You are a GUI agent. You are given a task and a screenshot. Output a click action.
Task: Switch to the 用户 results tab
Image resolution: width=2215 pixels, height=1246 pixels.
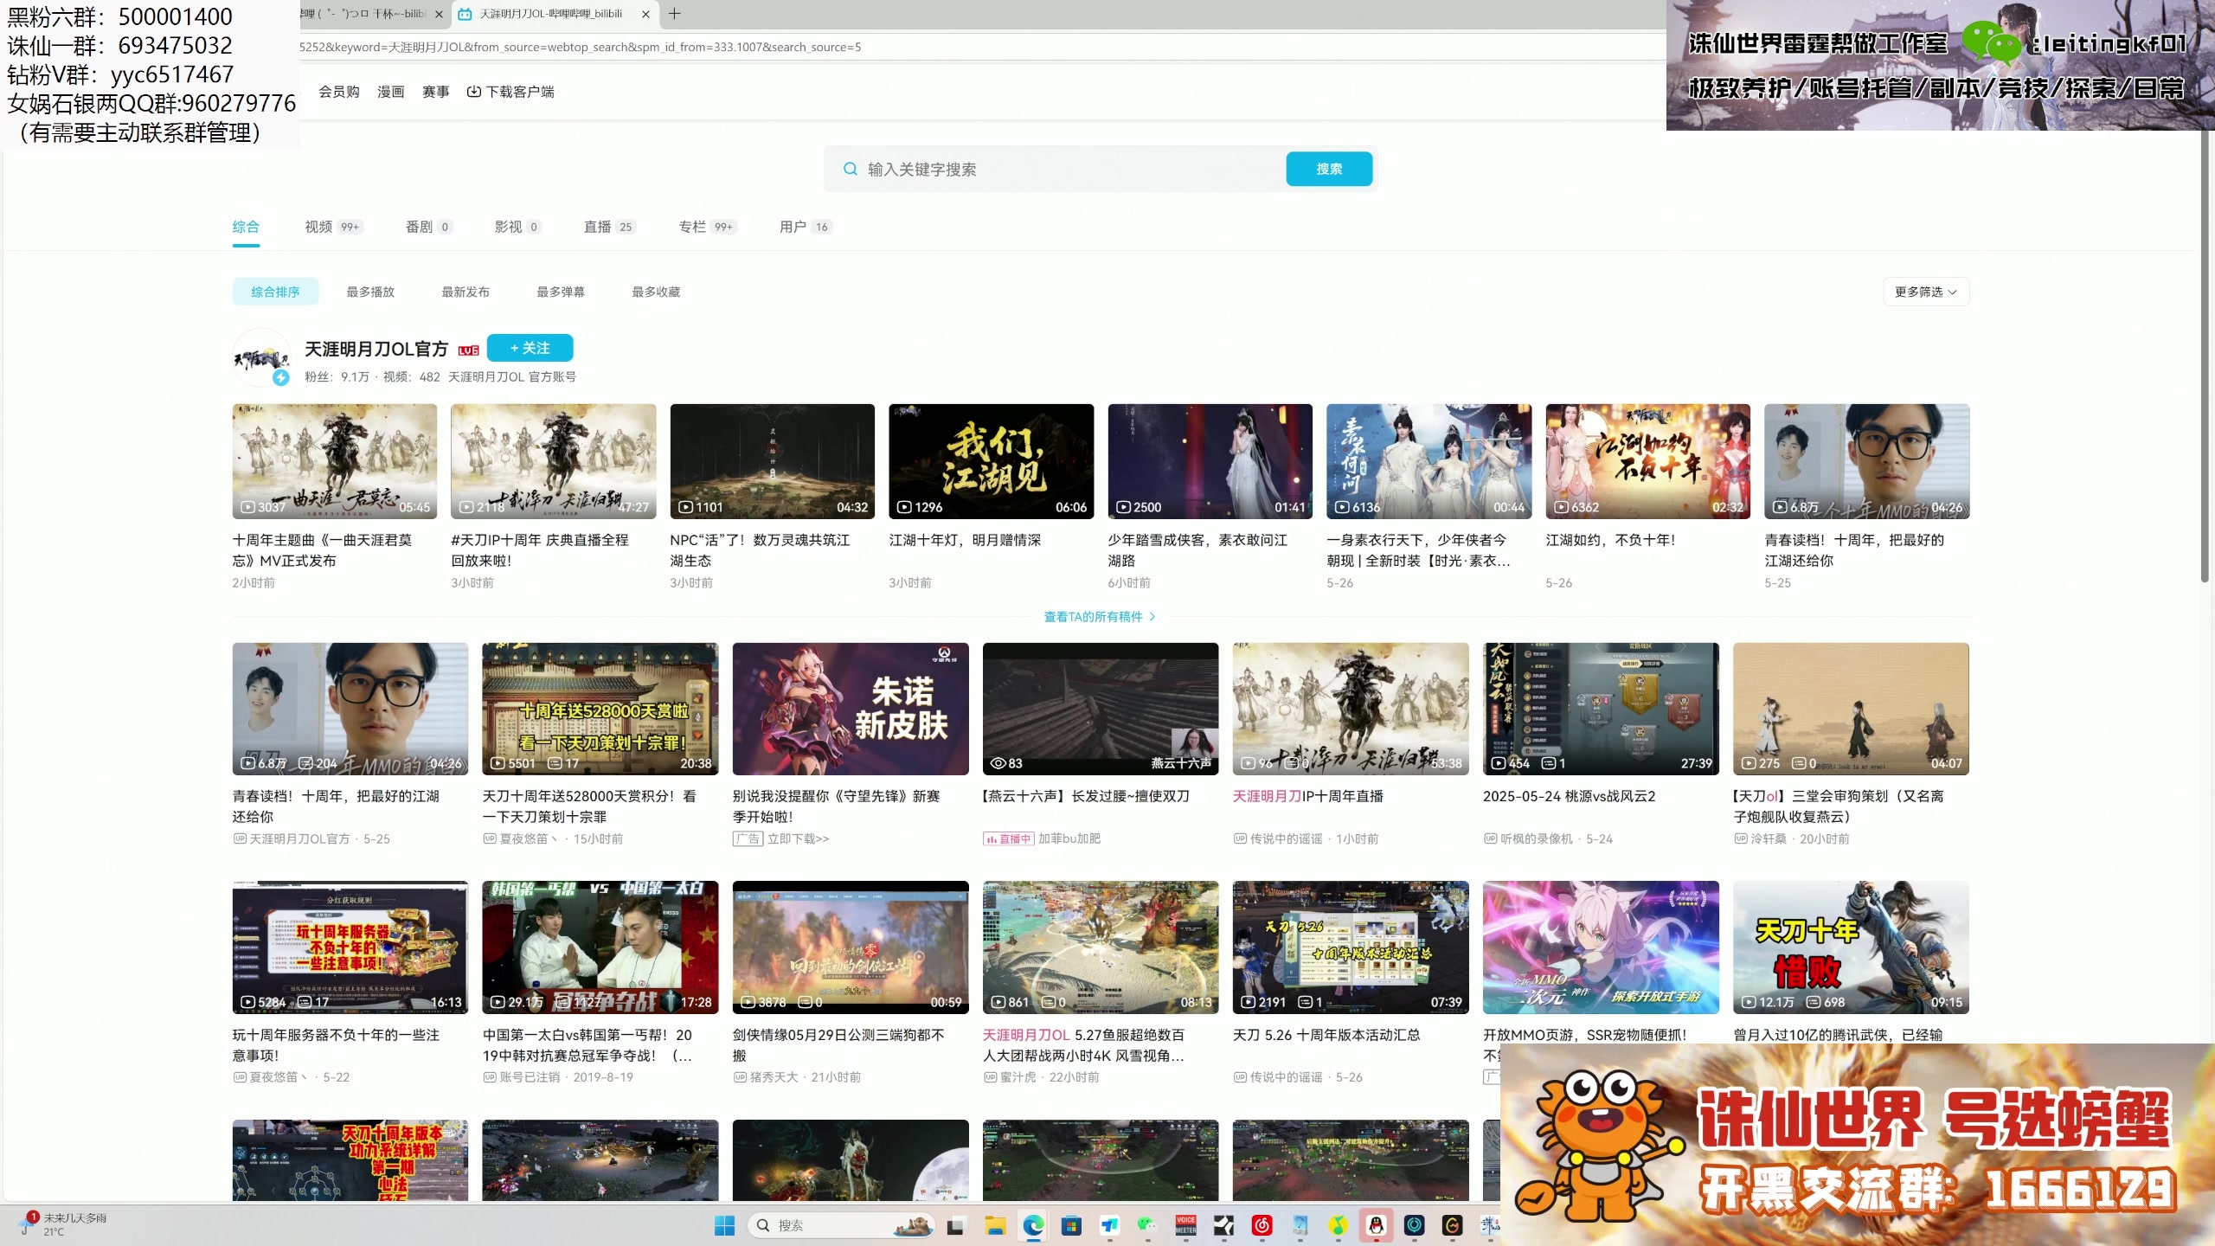(x=805, y=227)
